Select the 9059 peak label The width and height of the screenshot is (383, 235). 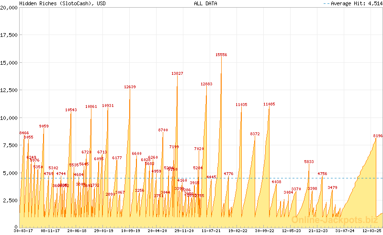[x=44, y=126]
